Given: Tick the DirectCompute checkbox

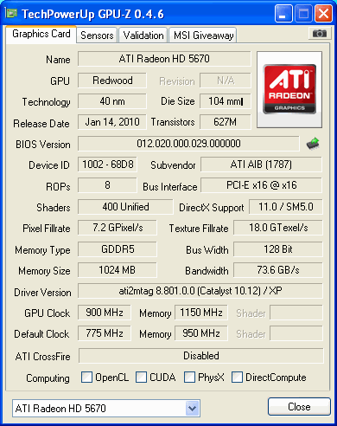Looking at the screenshot, I should [x=237, y=378].
